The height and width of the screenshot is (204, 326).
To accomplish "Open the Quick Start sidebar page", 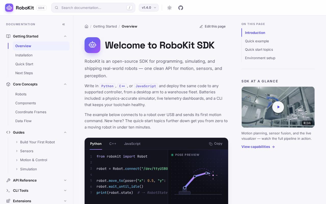I will (x=41, y=64).
